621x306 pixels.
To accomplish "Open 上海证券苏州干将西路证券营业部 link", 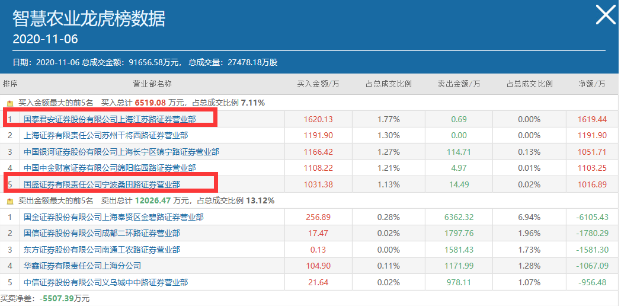I will tap(105, 136).
